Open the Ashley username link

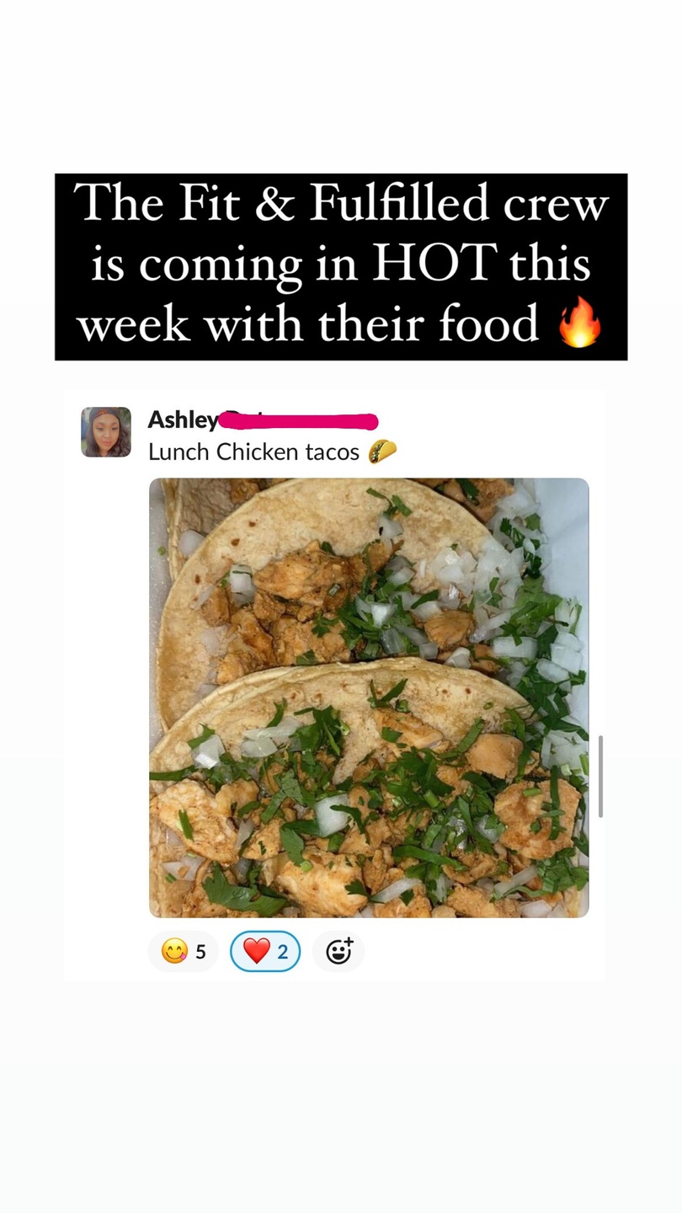tap(183, 419)
